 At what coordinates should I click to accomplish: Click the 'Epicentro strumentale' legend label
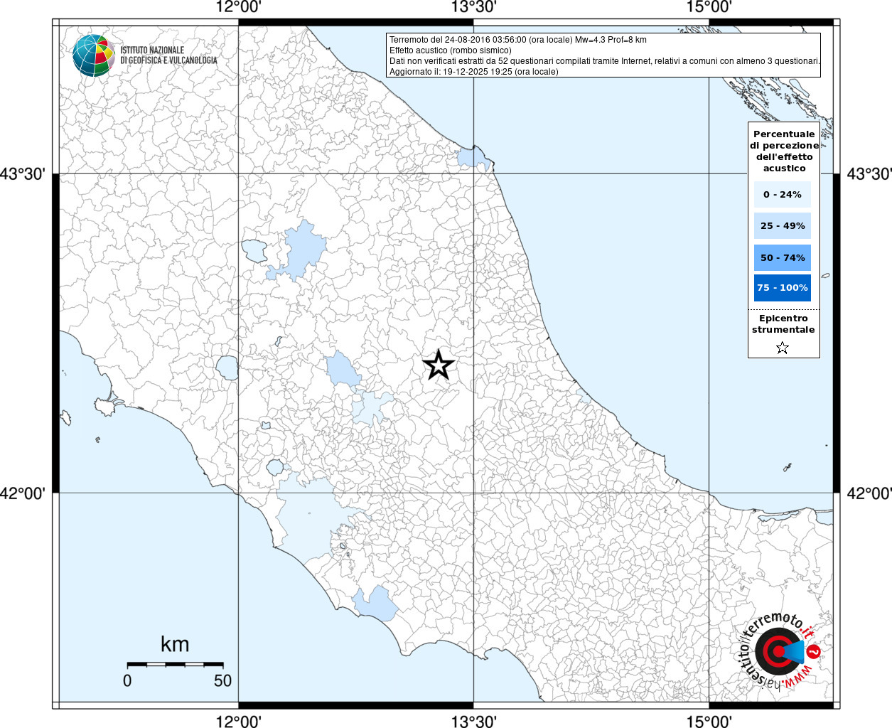(x=783, y=324)
